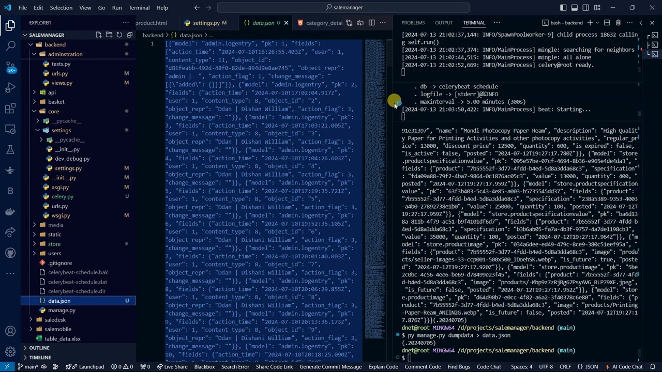Viewport: 662px width, 372px height.
Task: Open the Selection menu
Action: (61, 8)
